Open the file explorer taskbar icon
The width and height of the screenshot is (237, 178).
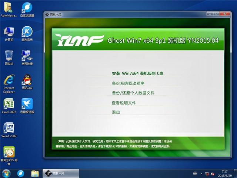pos(35,174)
